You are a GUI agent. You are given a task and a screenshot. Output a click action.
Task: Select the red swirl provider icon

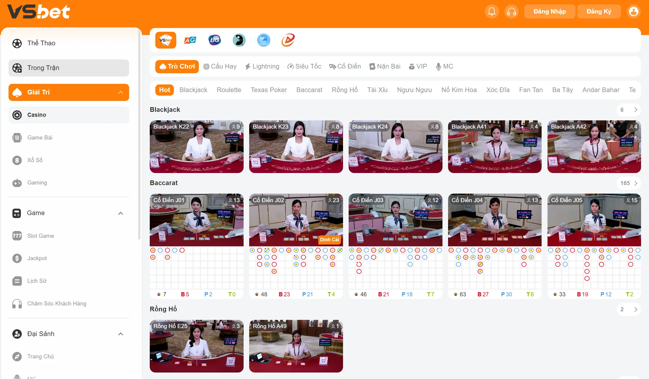(288, 40)
